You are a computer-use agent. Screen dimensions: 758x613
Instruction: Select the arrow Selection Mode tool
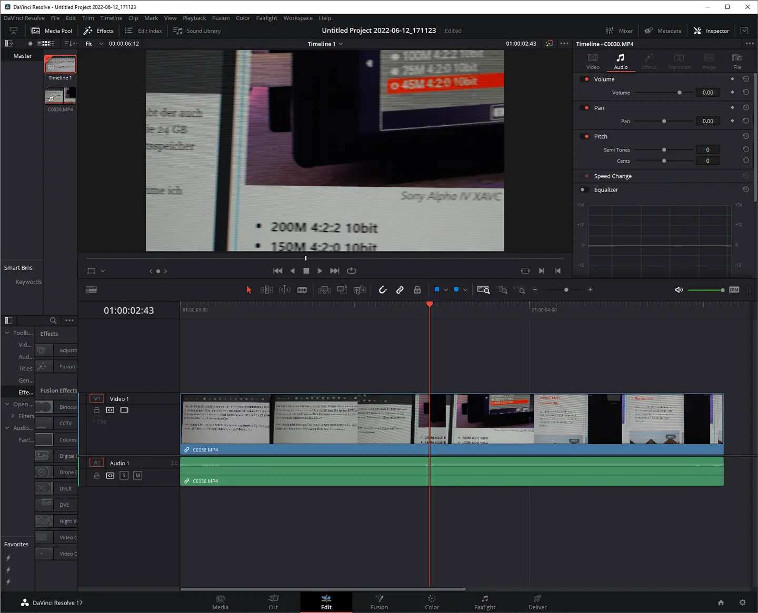pyautogui.click(x=249, y=290)
